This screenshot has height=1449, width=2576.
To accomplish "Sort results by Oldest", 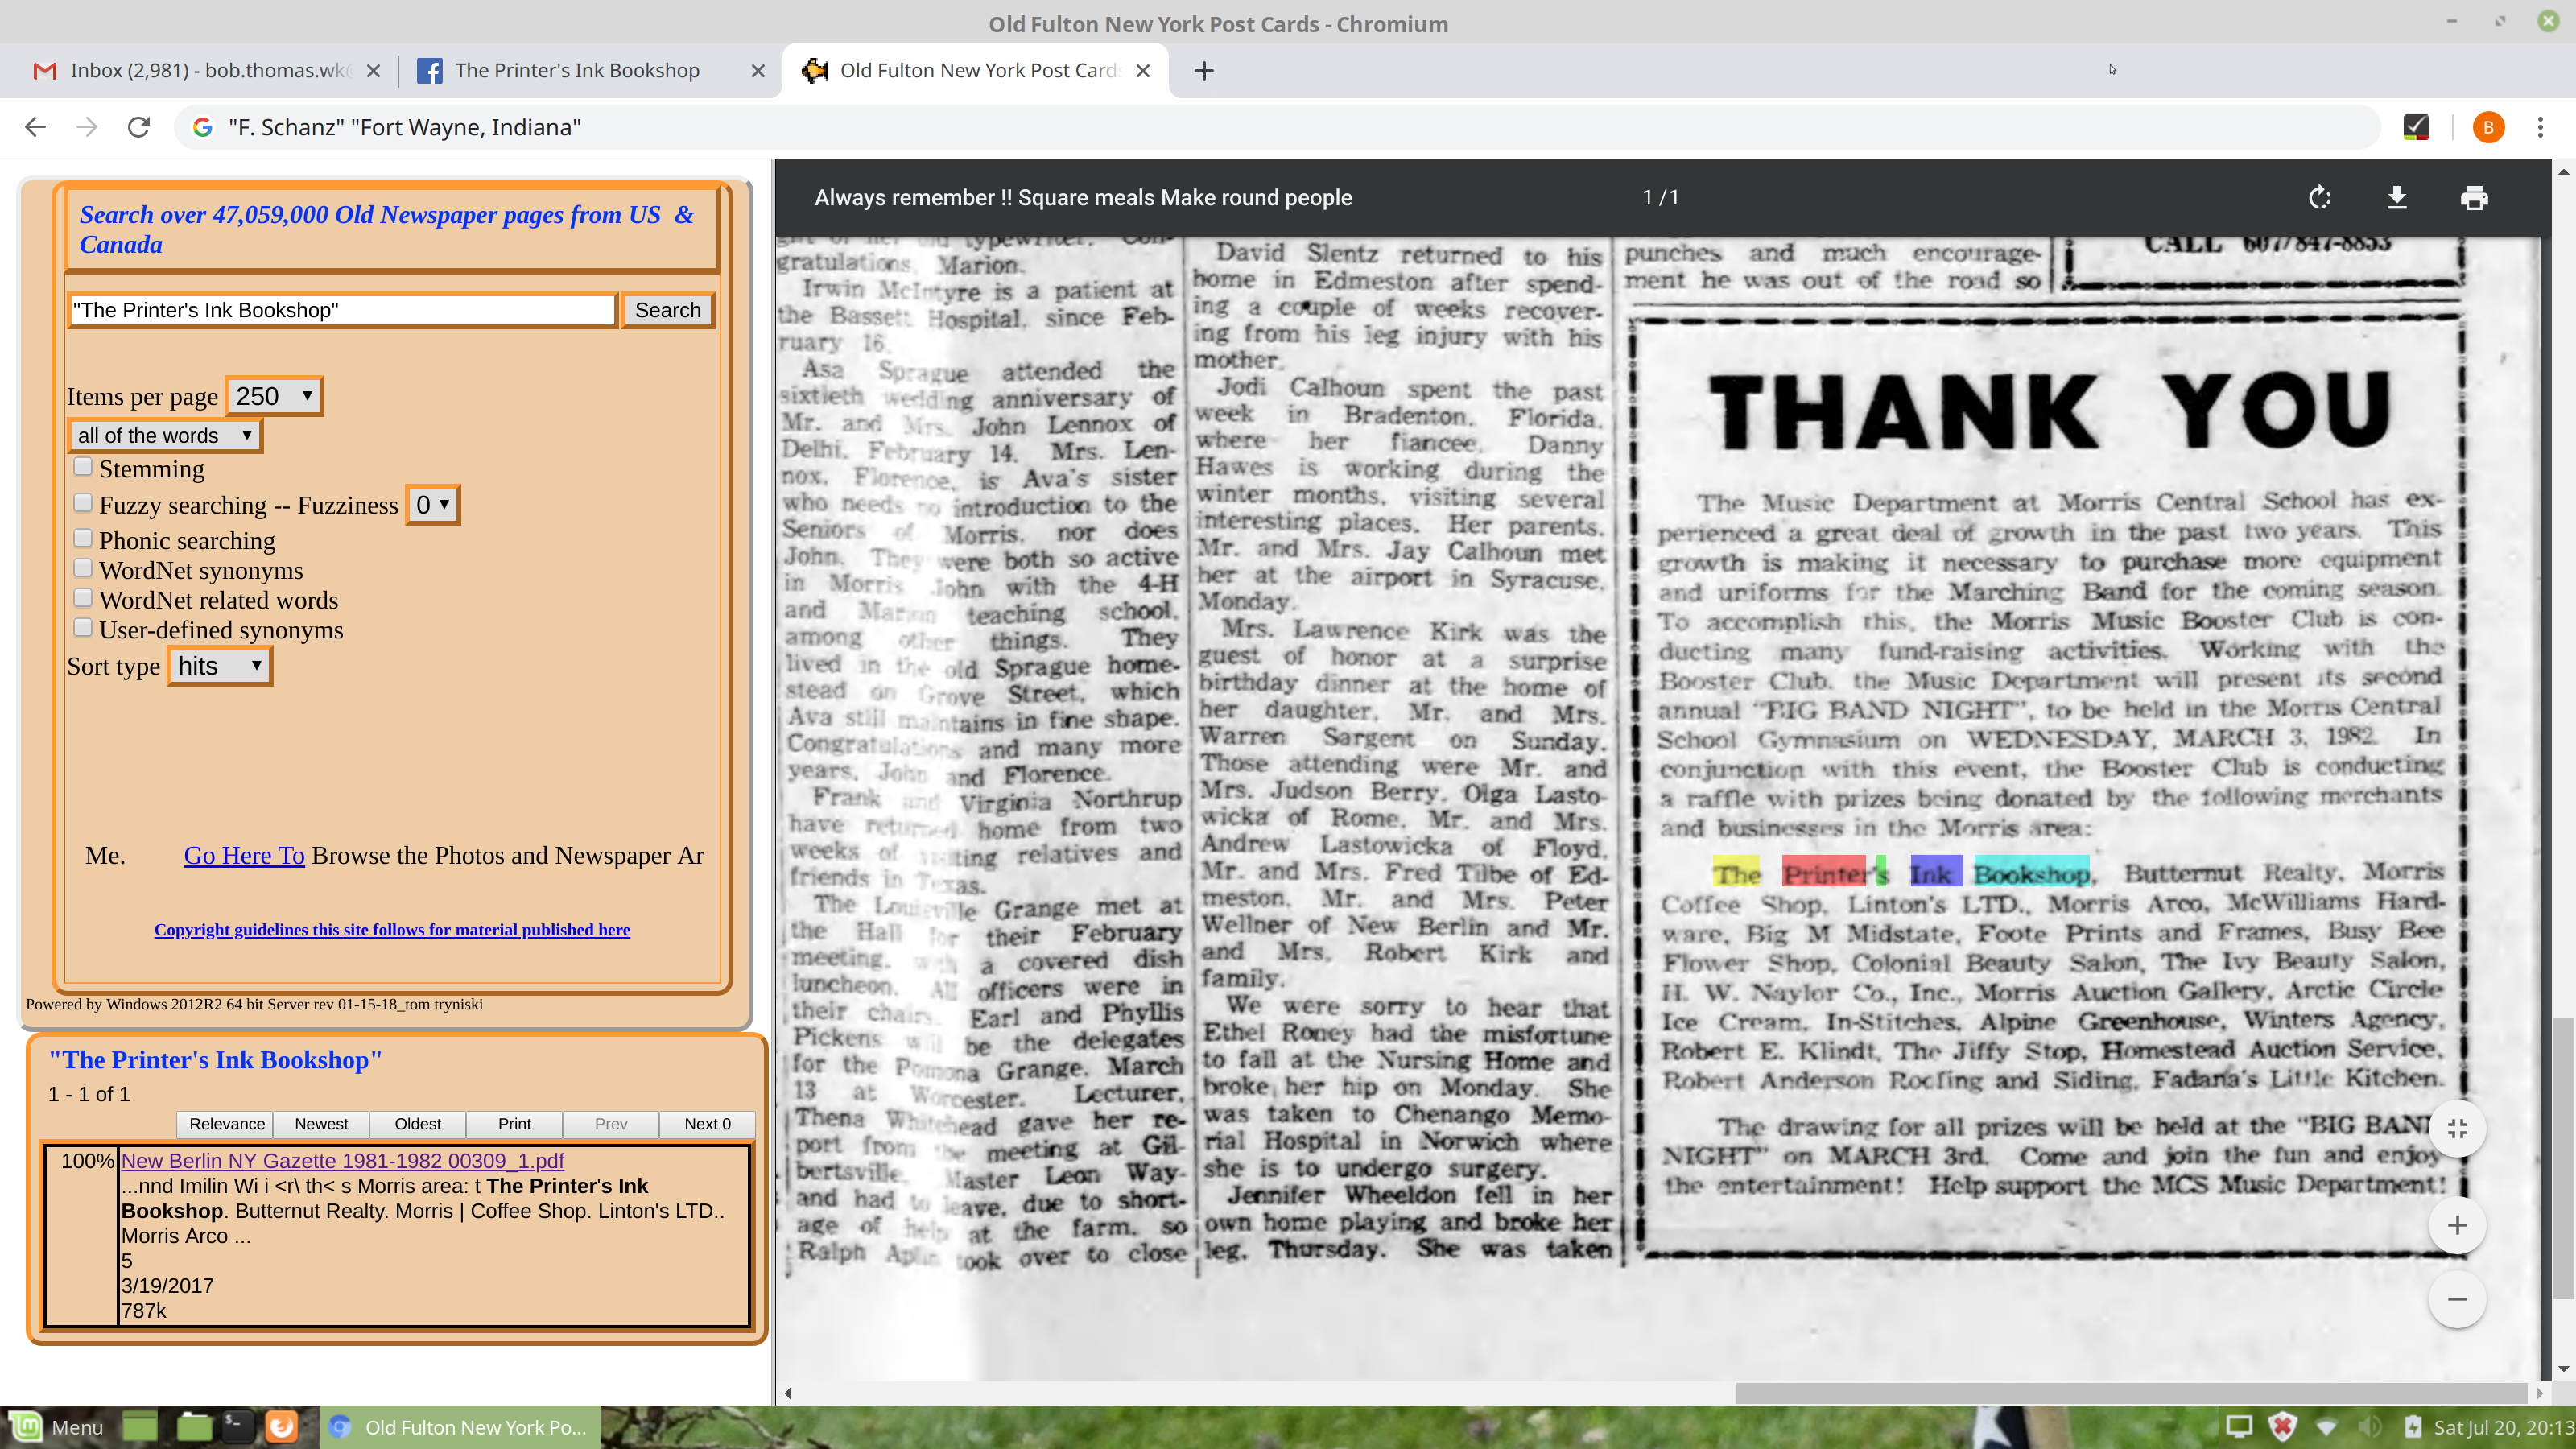I will (x=417, y=1124).
